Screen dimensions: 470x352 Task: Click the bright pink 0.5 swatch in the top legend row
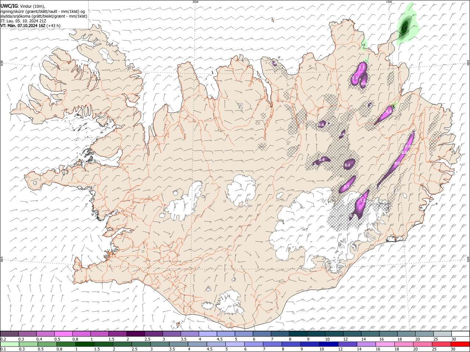[64, 334]
